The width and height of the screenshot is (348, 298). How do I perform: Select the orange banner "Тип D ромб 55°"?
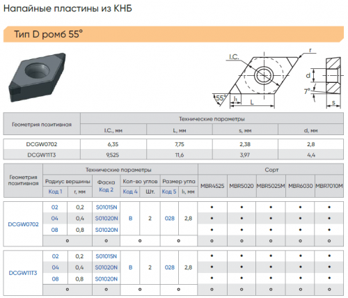tap(173, 34)
